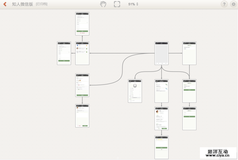Go back using the orange arrow
The image size is (238, 160).
(5, 4)
